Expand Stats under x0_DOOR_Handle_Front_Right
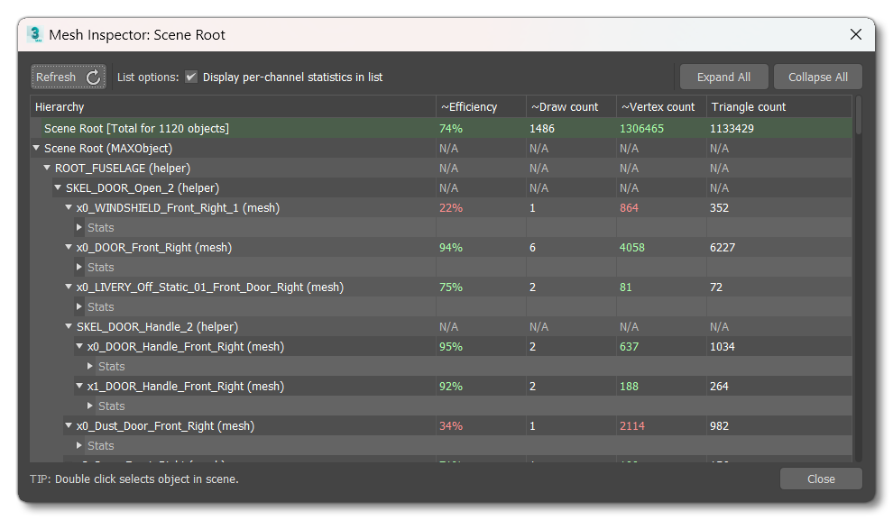Image resolution: width=893 pixels, height=520 pixels. (x=89, y=366)
